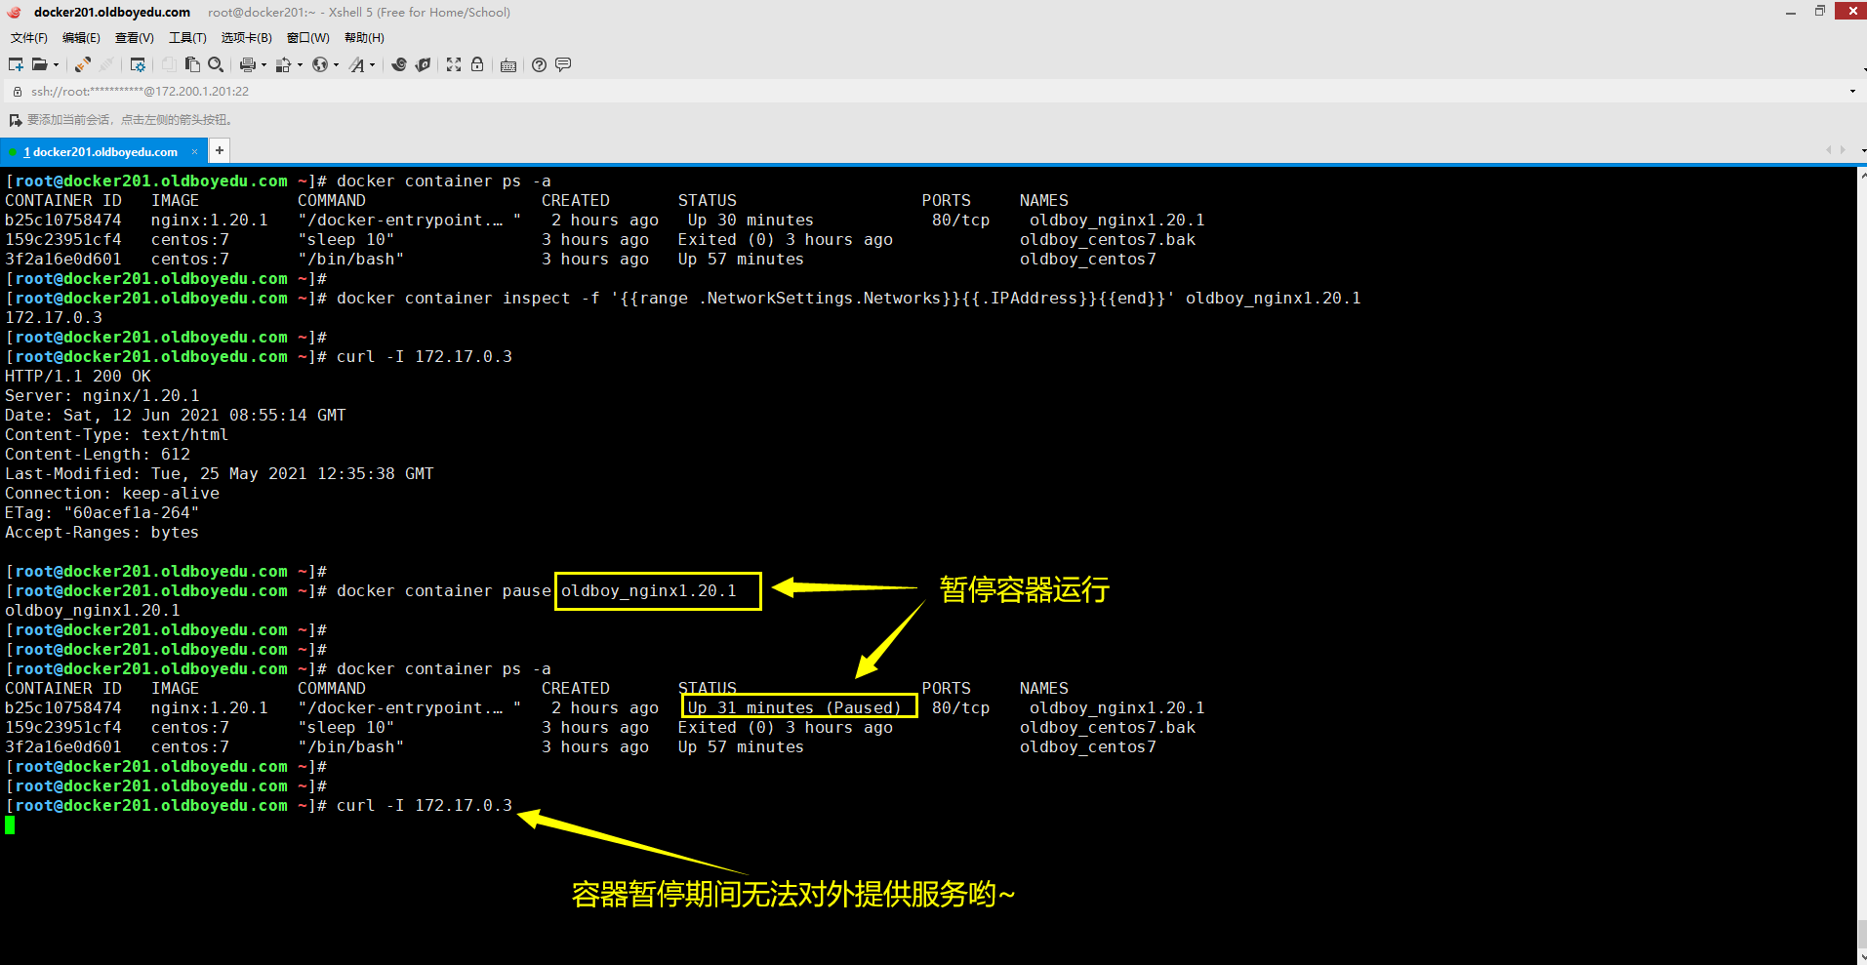
Task: Click the New Session icon
Action: (x=16, y=64)
